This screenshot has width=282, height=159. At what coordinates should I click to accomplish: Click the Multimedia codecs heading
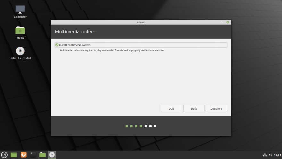(x=75, y=32)
